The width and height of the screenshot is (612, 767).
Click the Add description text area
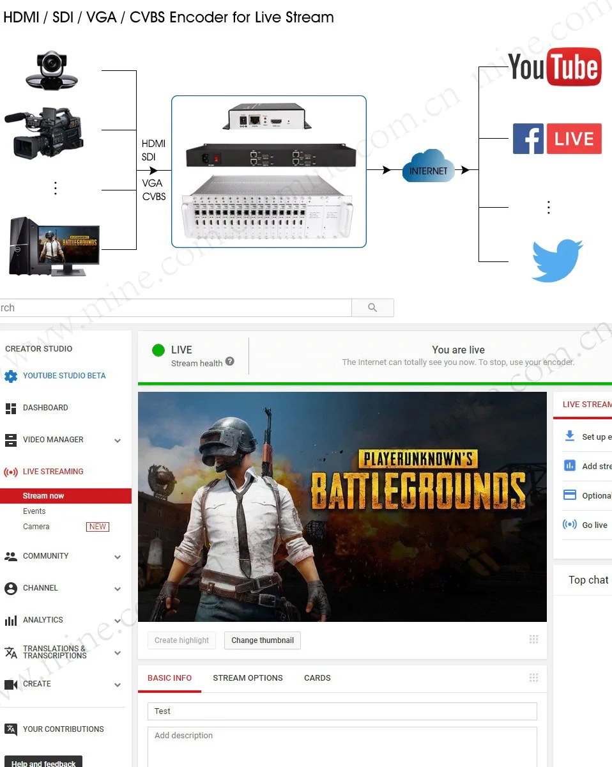click(342, 747)
